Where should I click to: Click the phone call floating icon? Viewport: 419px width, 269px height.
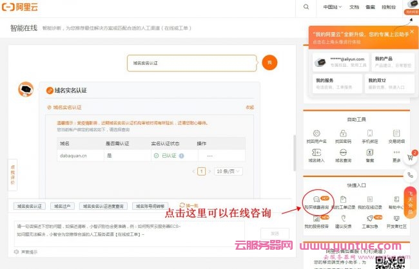[x=411, y=175]
